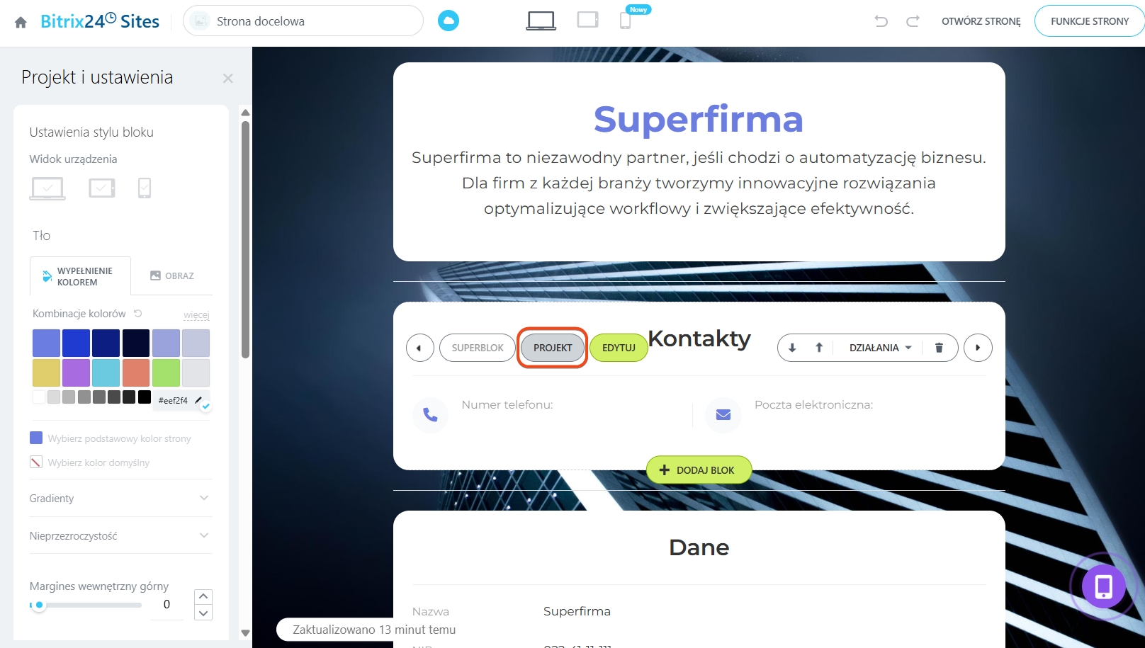Click the redo arrow icon
Viewport: 1145px width, 648px height.
click(913, 21)
